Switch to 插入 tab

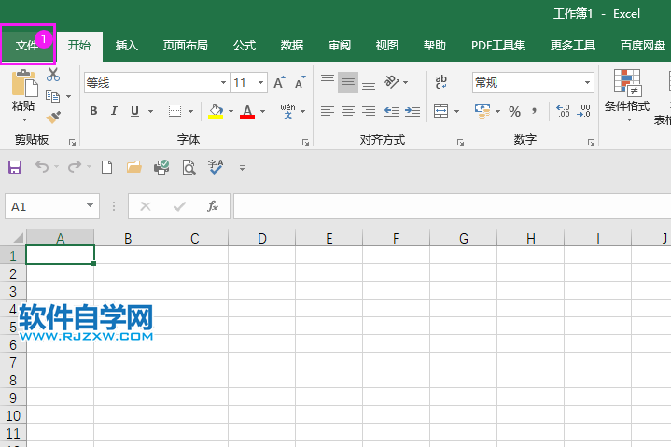pos(127,46)
